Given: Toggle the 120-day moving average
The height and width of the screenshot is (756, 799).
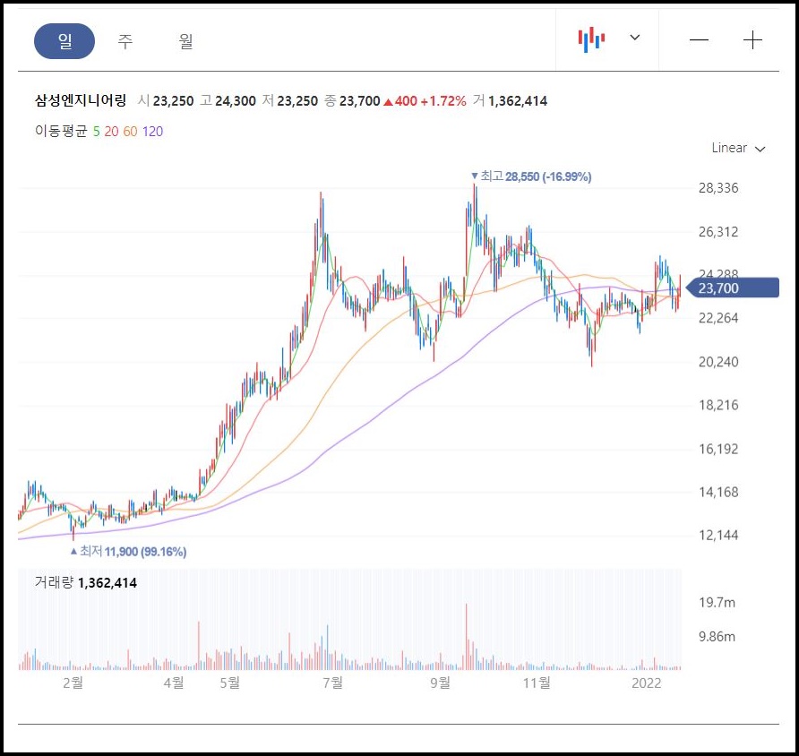Looking at the screenshot, I should point(152,132).
